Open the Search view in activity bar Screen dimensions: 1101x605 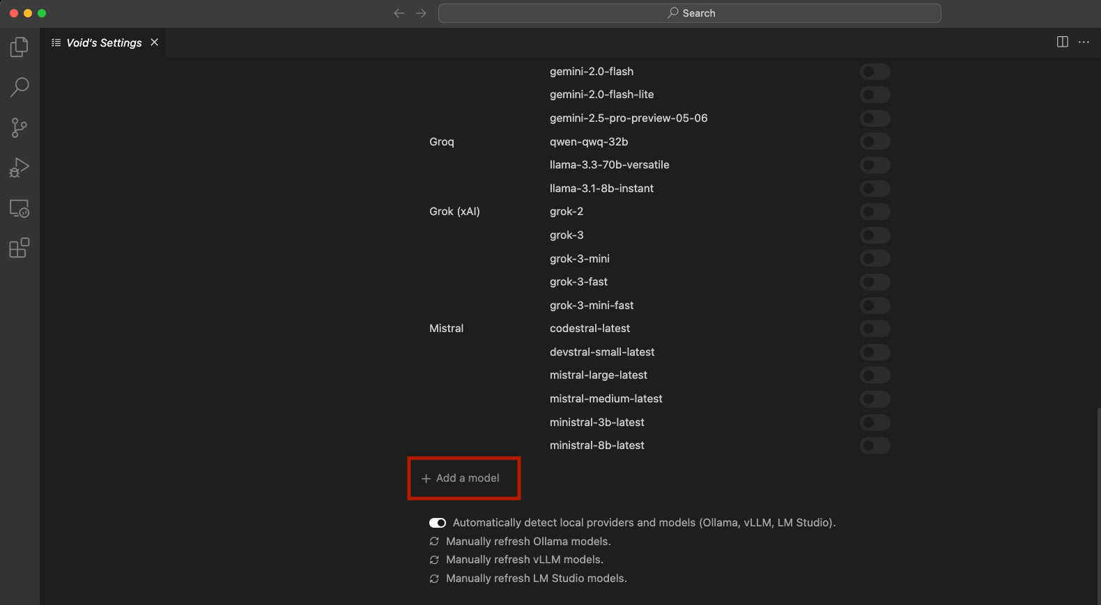pyautogui.click(x=20, y=87)
